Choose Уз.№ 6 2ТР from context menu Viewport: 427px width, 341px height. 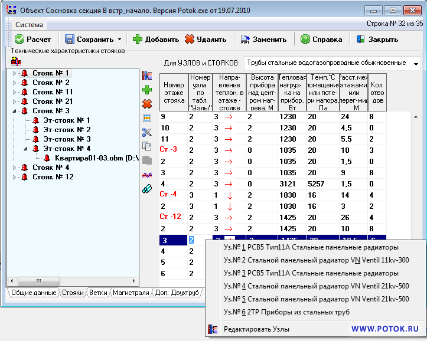(287, 312)
